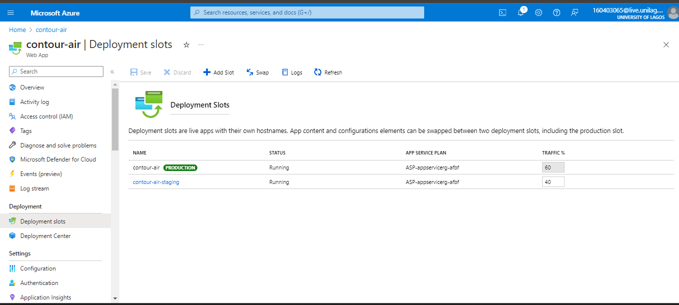Focus the sidebar Search box

coord(56,71)
